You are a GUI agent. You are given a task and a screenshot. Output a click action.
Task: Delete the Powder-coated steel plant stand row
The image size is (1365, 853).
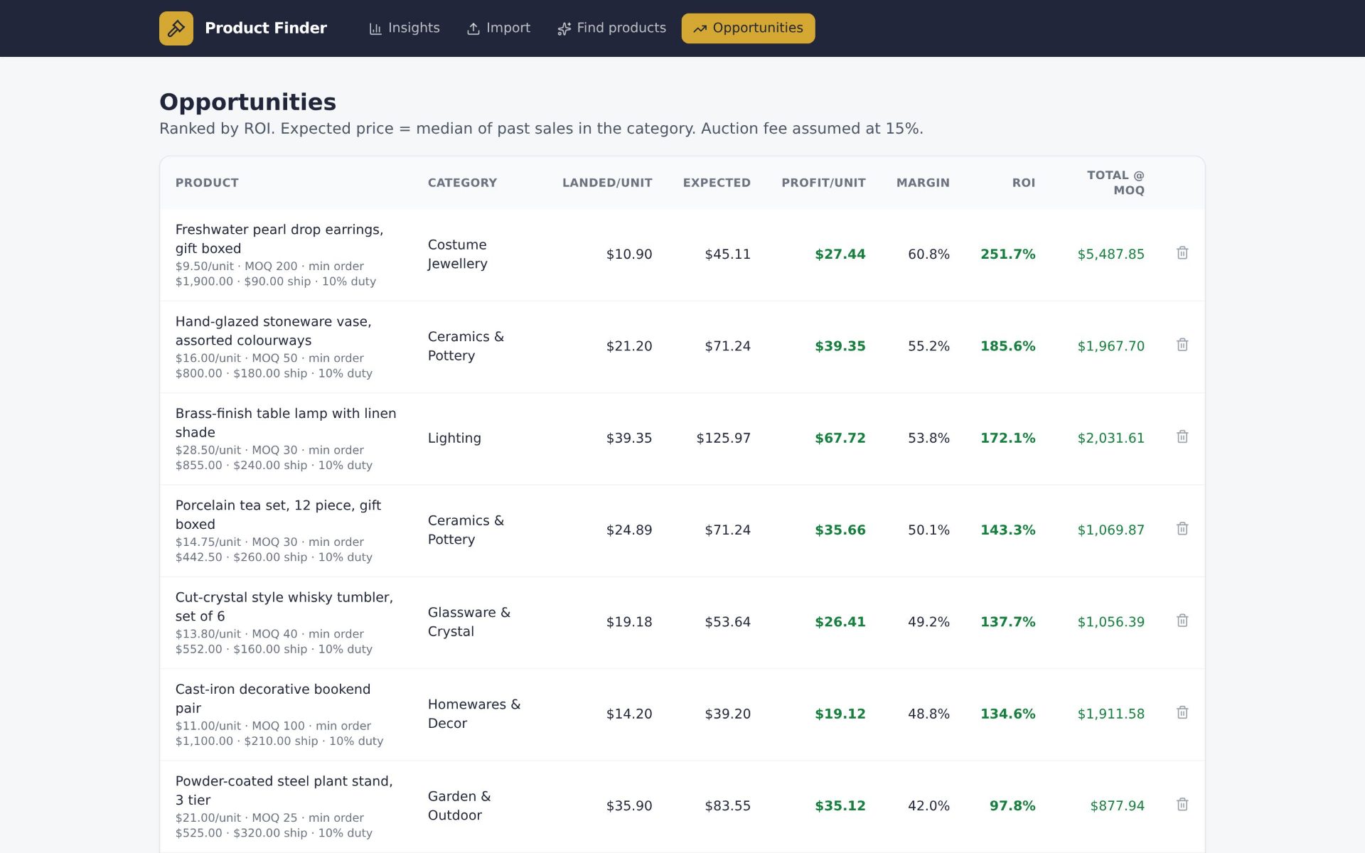1182,805
